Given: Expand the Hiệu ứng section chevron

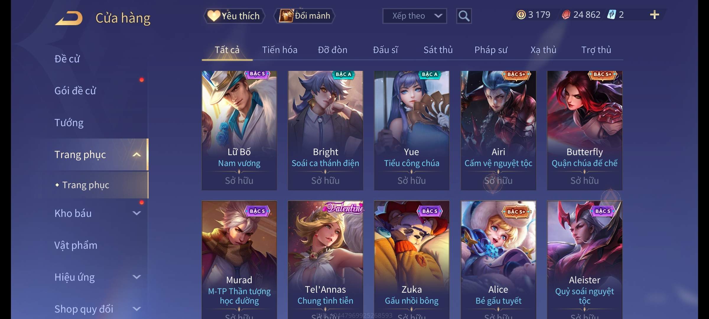Looking at the screenshot, I should (x=136, y=277).
